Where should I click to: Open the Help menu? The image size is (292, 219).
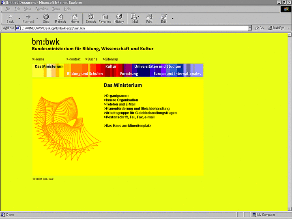[67, 9]
